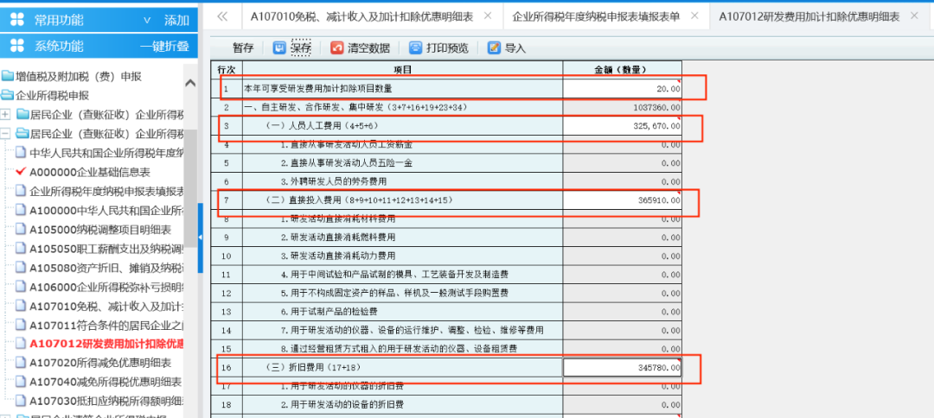Click the 清空数据 button label
Image resolution: width=934 pixels, height=418 pixels.
[x=368, y=48]
